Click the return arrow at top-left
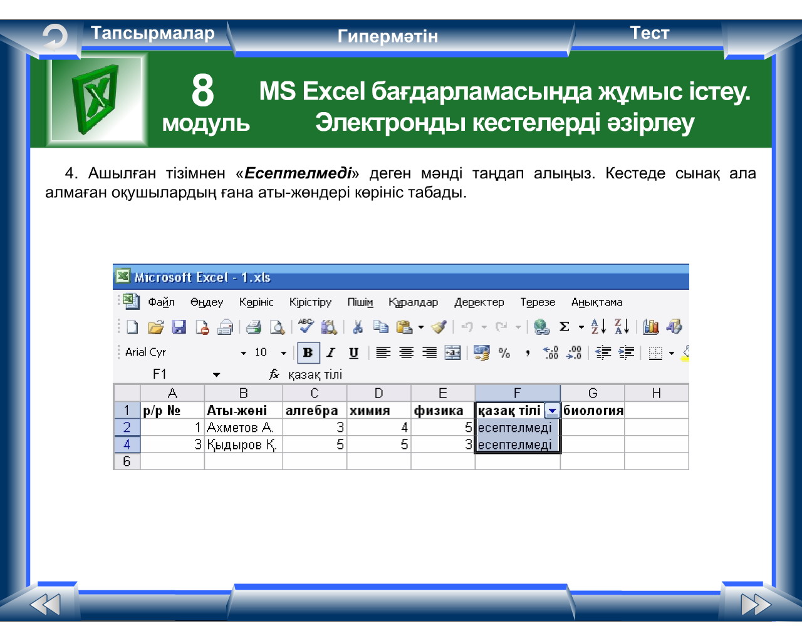This screenshot has width=802, height=641. (x=55, y=37)
